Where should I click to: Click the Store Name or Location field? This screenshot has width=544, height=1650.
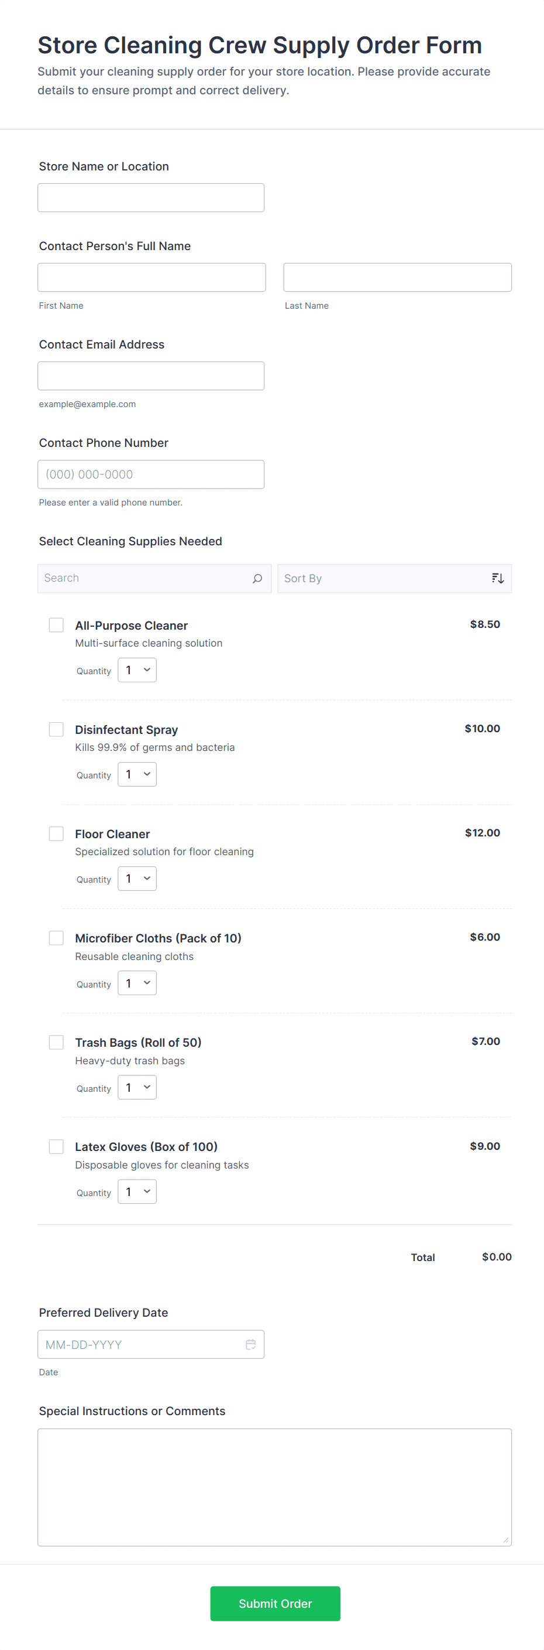coord(150,197)
